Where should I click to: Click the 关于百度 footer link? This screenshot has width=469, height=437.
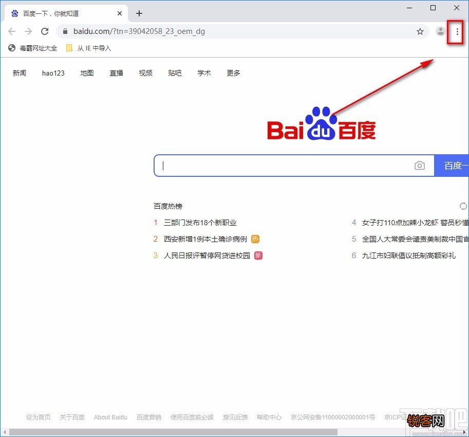coord(72,417)
